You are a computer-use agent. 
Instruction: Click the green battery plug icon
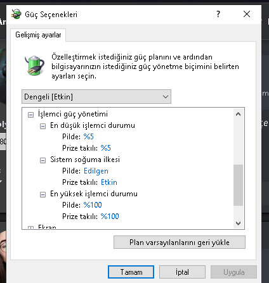point(34,65)
